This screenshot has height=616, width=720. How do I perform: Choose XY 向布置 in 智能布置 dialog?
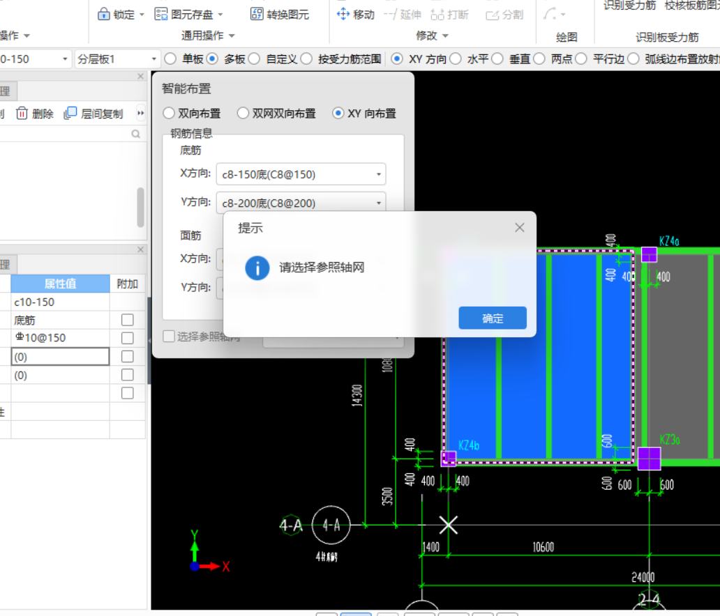338,114
